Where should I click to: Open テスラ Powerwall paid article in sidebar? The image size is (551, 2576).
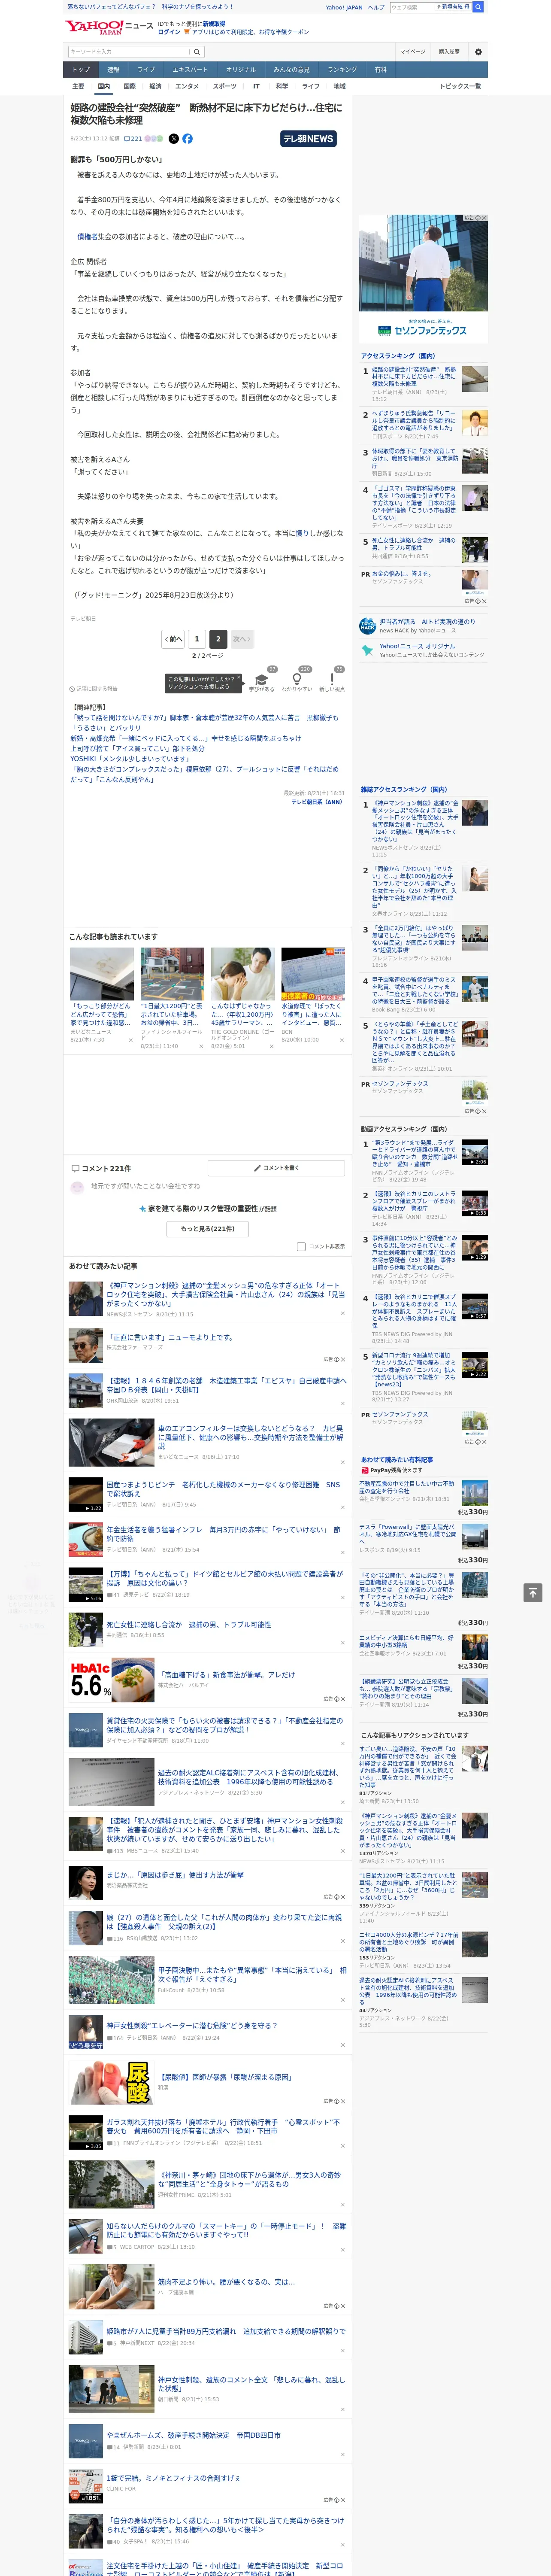coord(407,1535)
